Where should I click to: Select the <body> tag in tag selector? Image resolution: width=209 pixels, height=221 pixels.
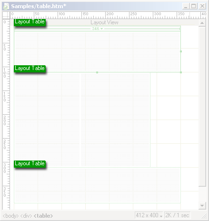pos(10,216)
